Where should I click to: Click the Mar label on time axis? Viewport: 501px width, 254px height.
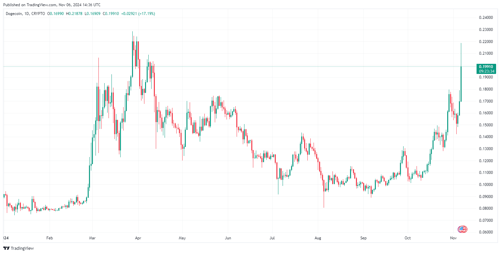coord(92,238)
